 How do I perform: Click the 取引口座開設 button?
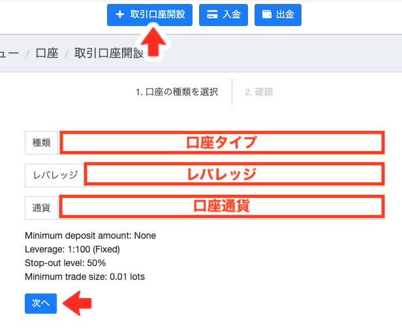[x=149, y=15]
